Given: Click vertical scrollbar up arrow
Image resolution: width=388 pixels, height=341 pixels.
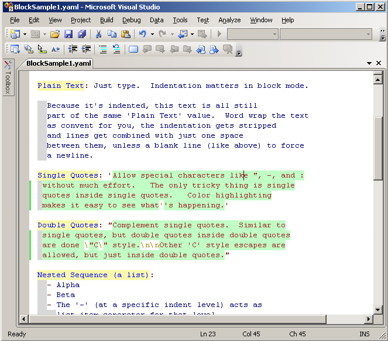Looking at the screenshot, I should (x=378, y=80).
